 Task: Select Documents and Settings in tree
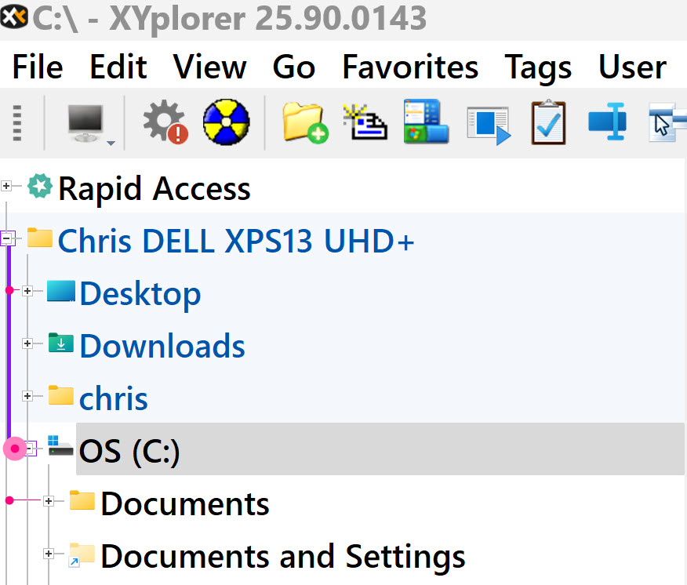coord(283,558)
